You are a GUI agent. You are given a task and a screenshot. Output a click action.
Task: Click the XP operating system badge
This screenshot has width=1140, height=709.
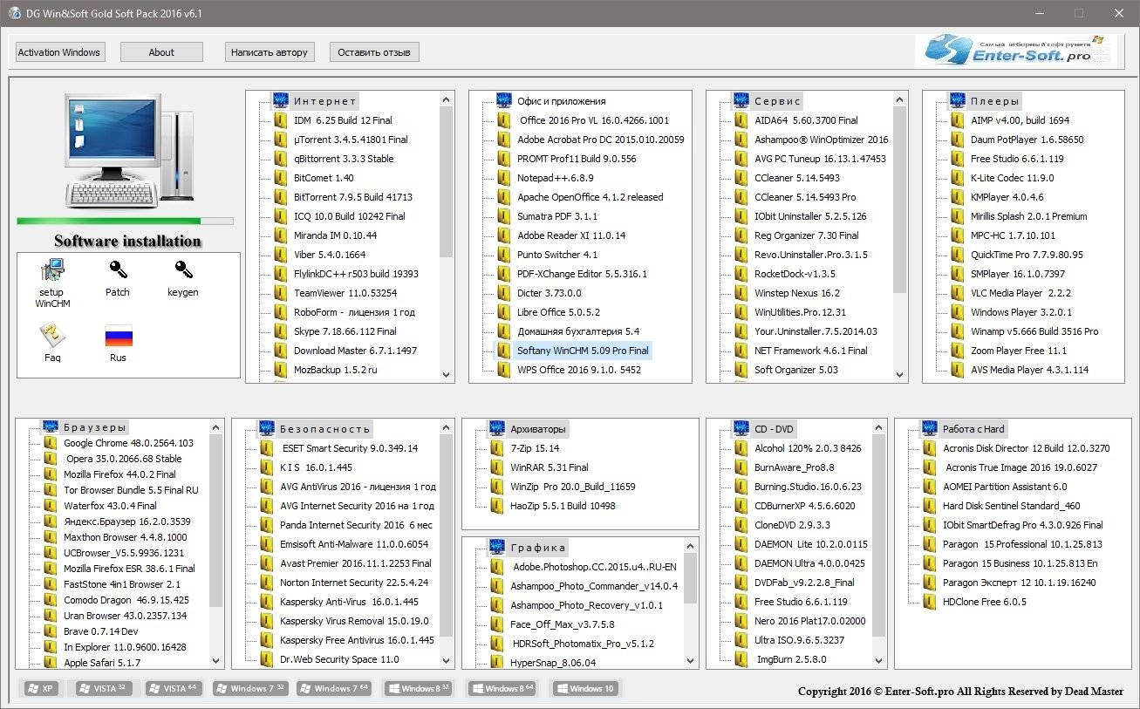[40, 688]
